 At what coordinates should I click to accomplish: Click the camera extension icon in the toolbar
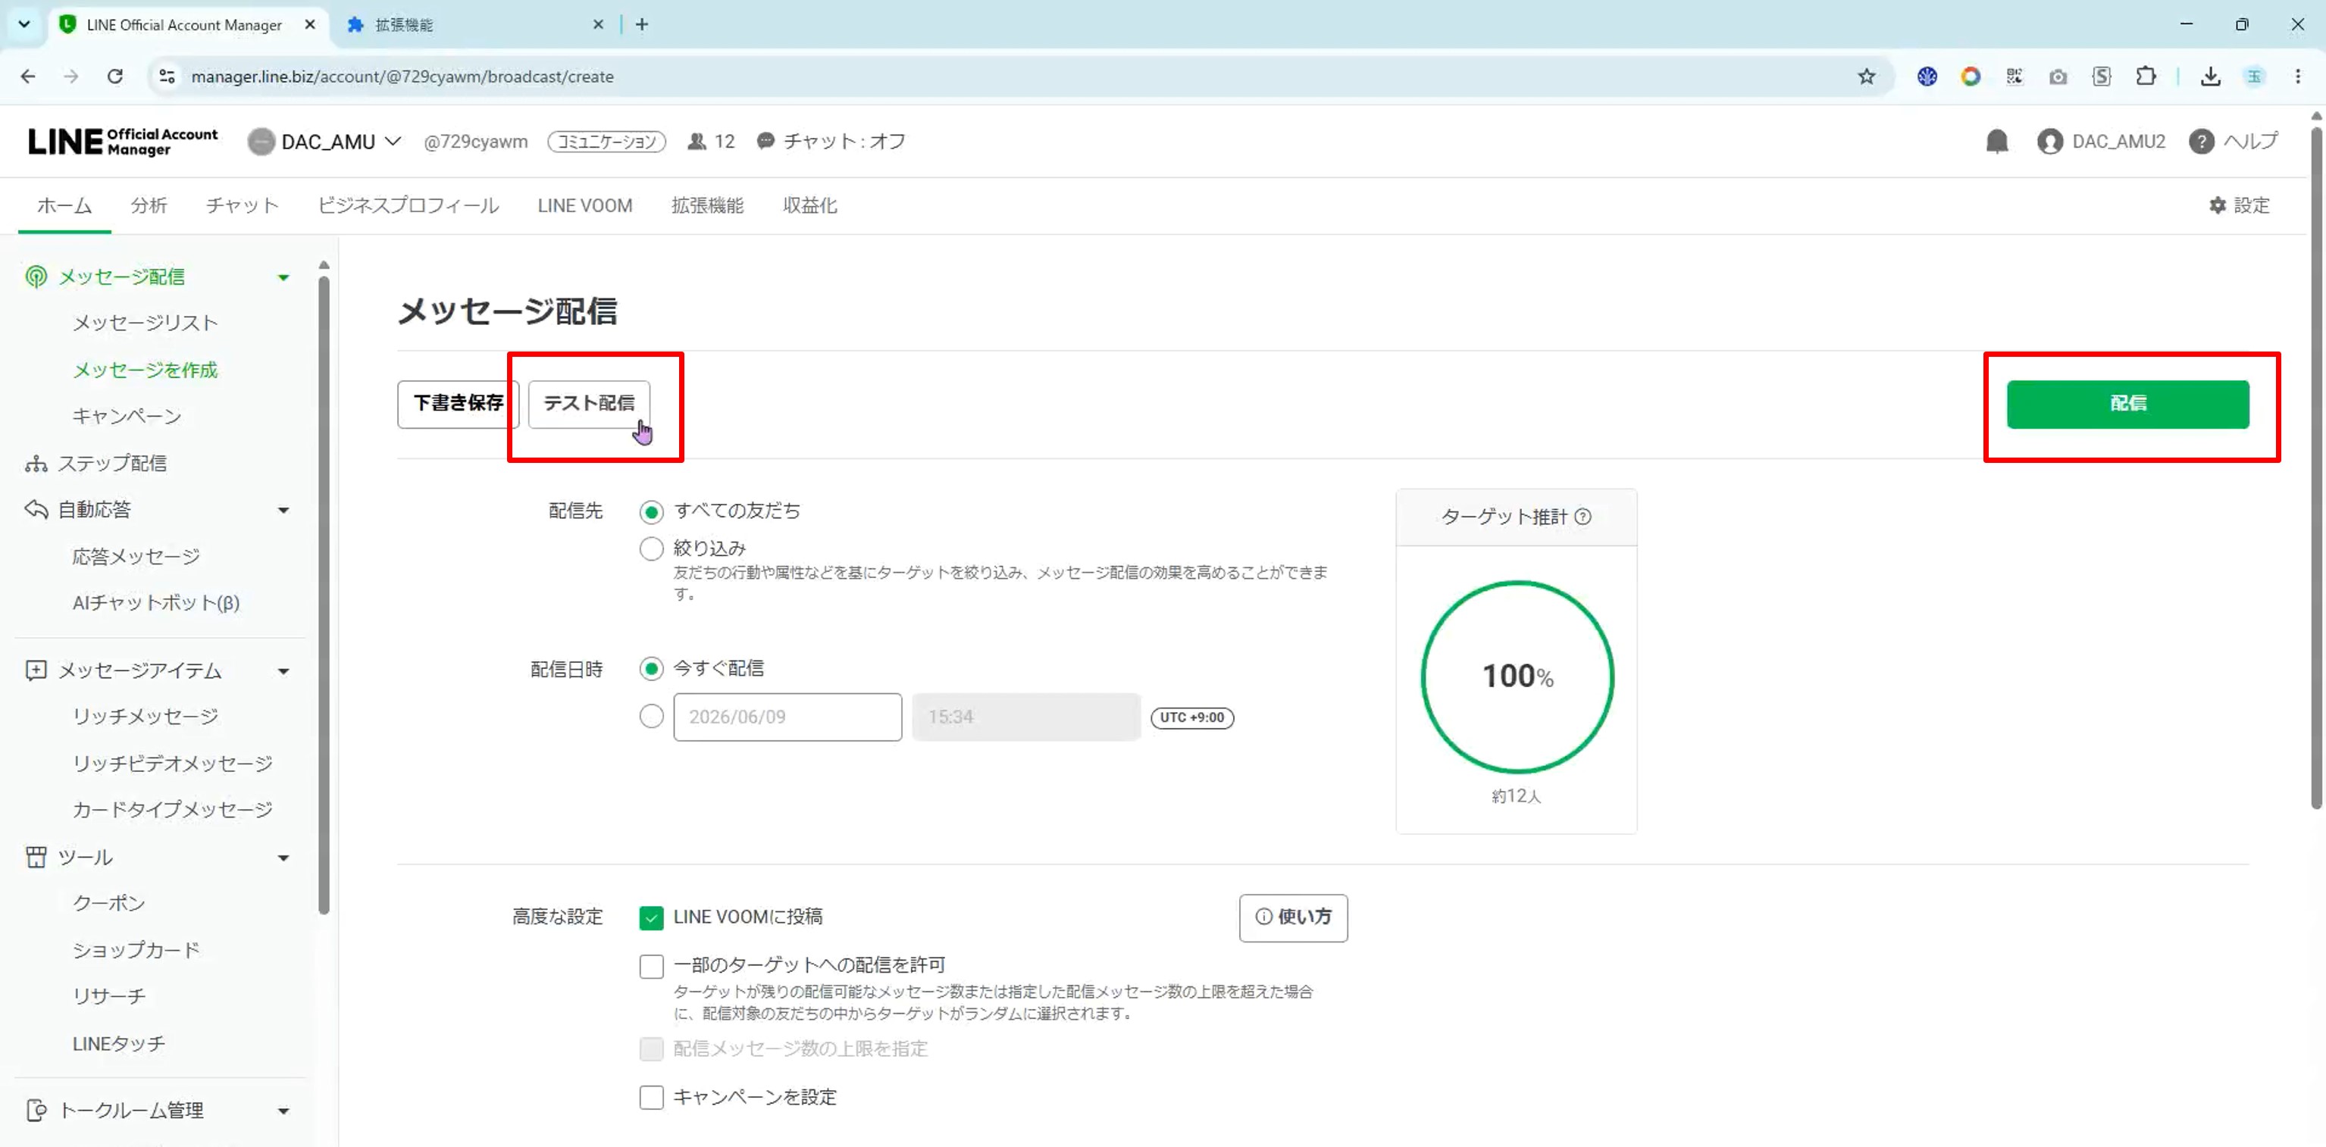tap(2058, 77)
